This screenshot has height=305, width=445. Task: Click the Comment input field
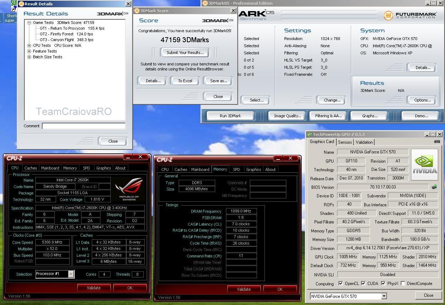tap(84, 126)
